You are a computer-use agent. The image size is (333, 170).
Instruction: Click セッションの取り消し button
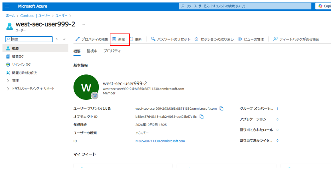[x=214, y=39]
